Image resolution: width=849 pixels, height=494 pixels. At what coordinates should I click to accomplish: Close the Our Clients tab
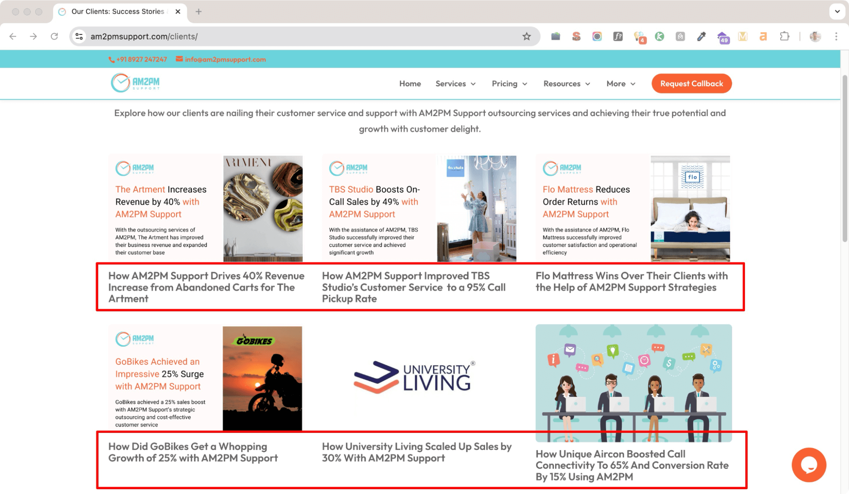(x=178, y=11)
